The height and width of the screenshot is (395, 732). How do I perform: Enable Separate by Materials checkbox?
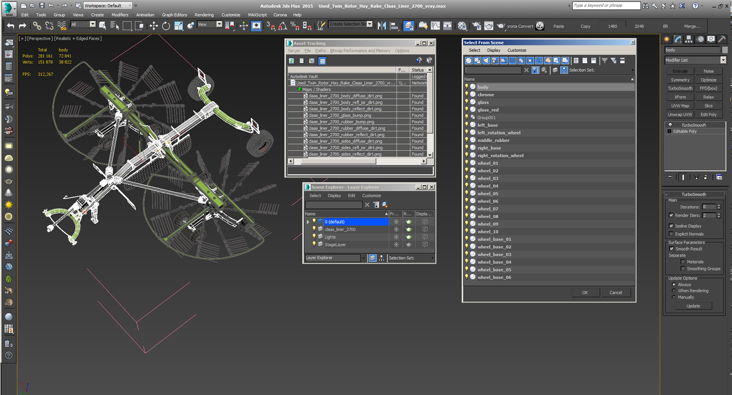point(683,262)
